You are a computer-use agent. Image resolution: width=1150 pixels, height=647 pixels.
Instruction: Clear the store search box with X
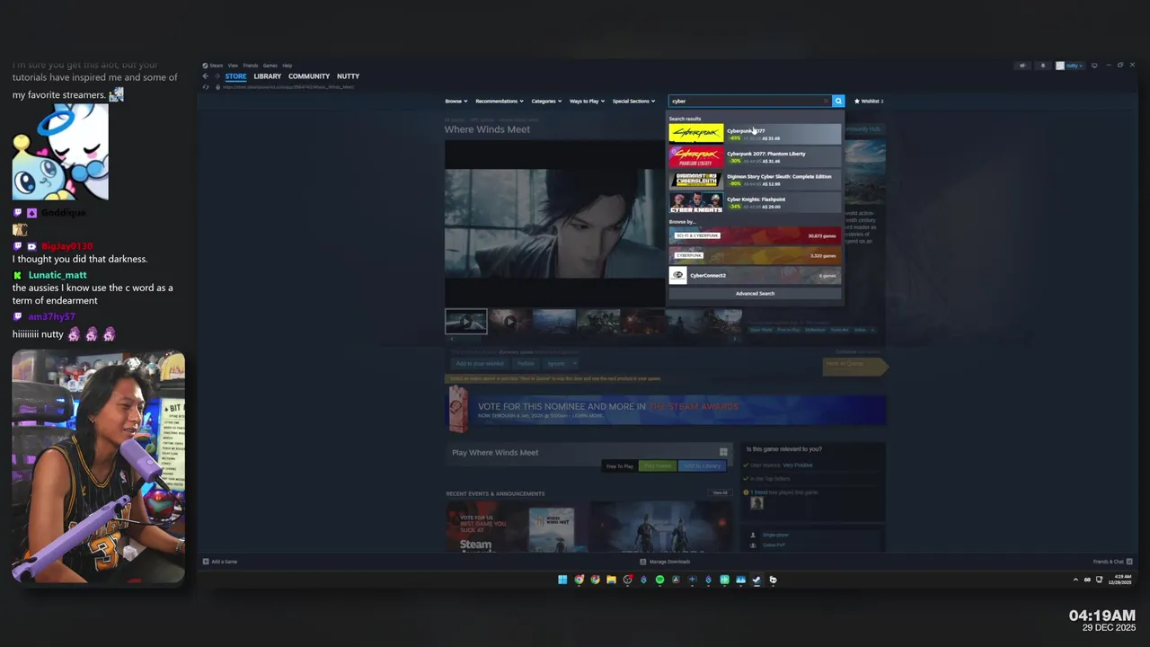click(x=826, y=101)
